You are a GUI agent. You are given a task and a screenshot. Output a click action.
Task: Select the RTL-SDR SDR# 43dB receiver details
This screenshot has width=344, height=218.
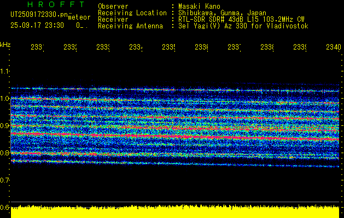point(241,20)
